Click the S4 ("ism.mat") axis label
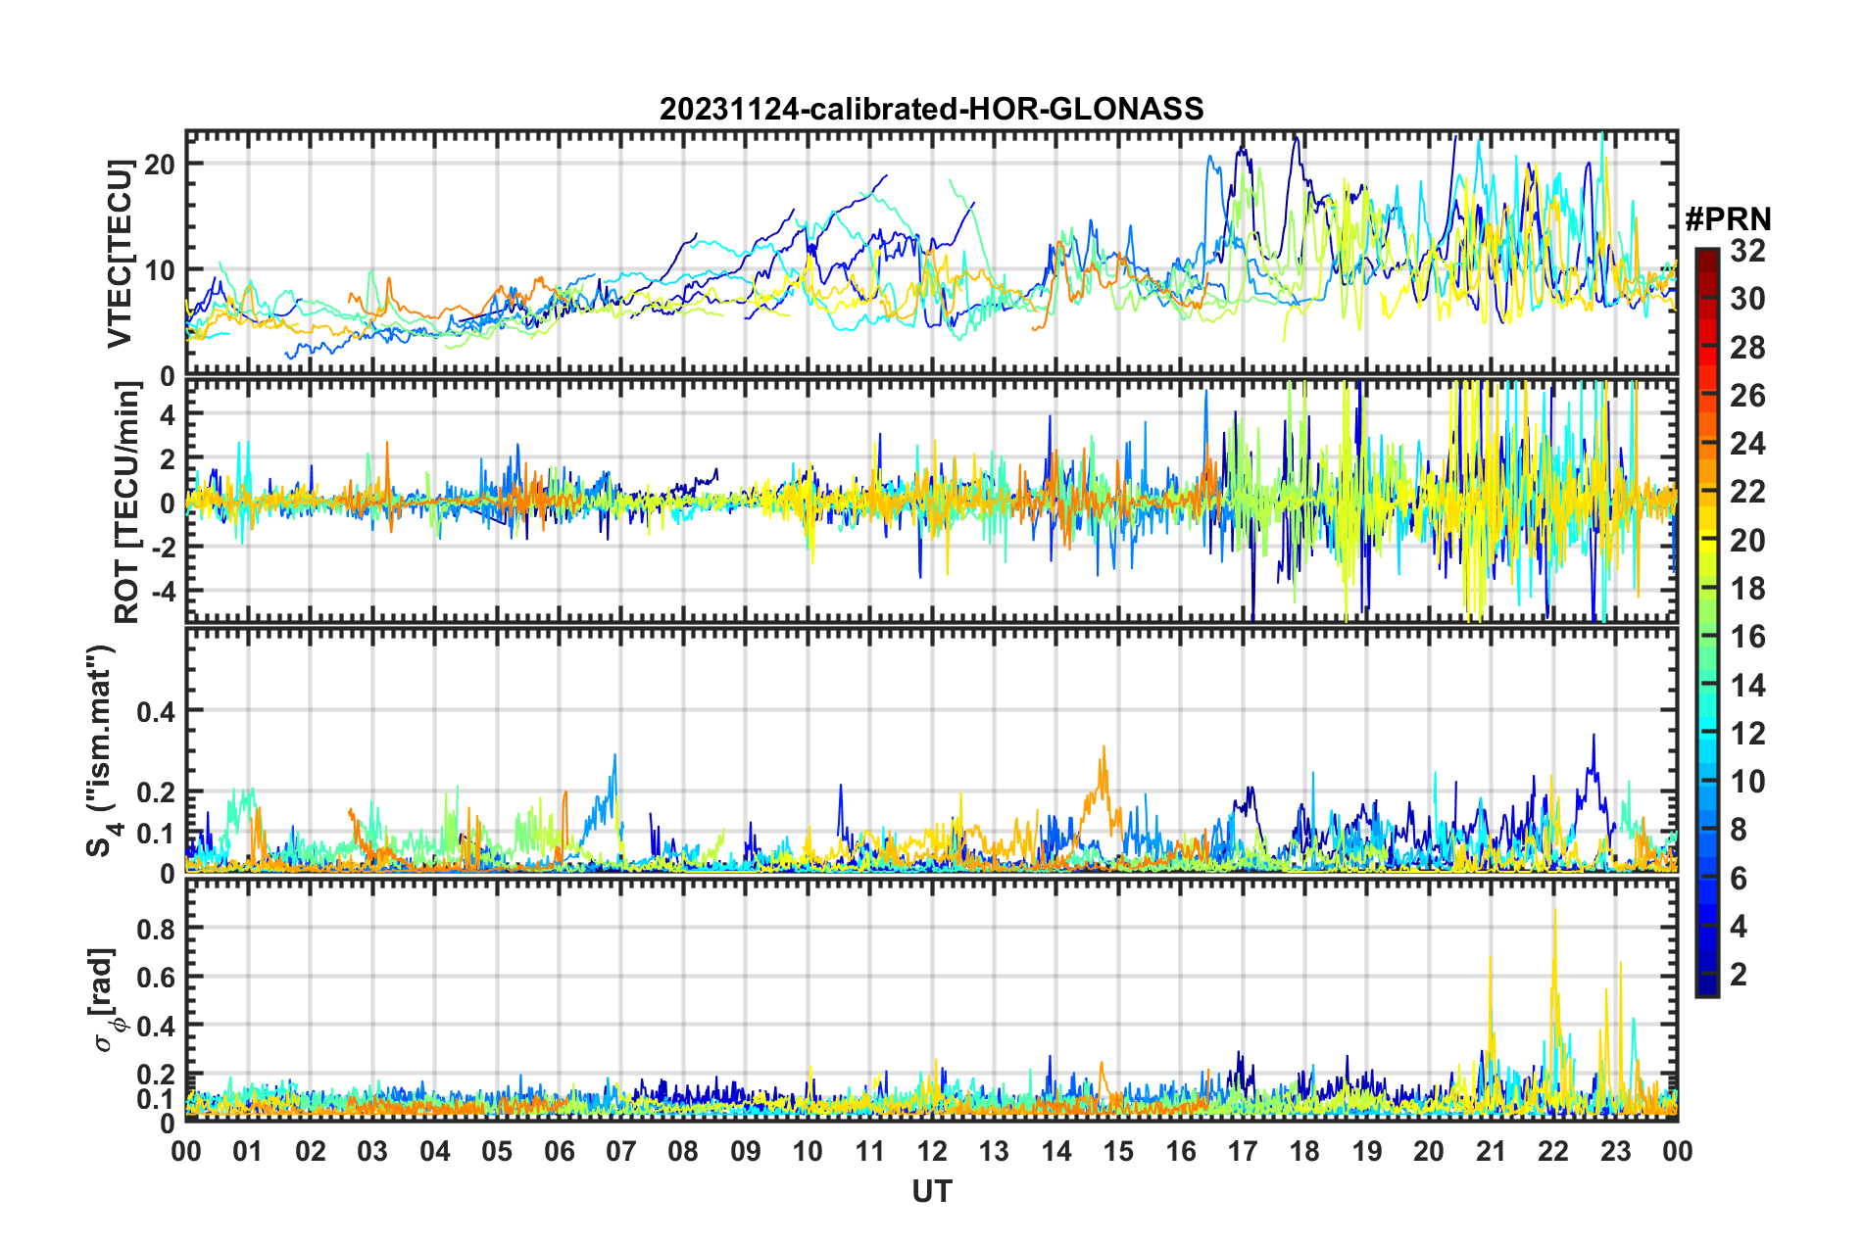Screen dimensions: 1864x1246 point(101,750)
